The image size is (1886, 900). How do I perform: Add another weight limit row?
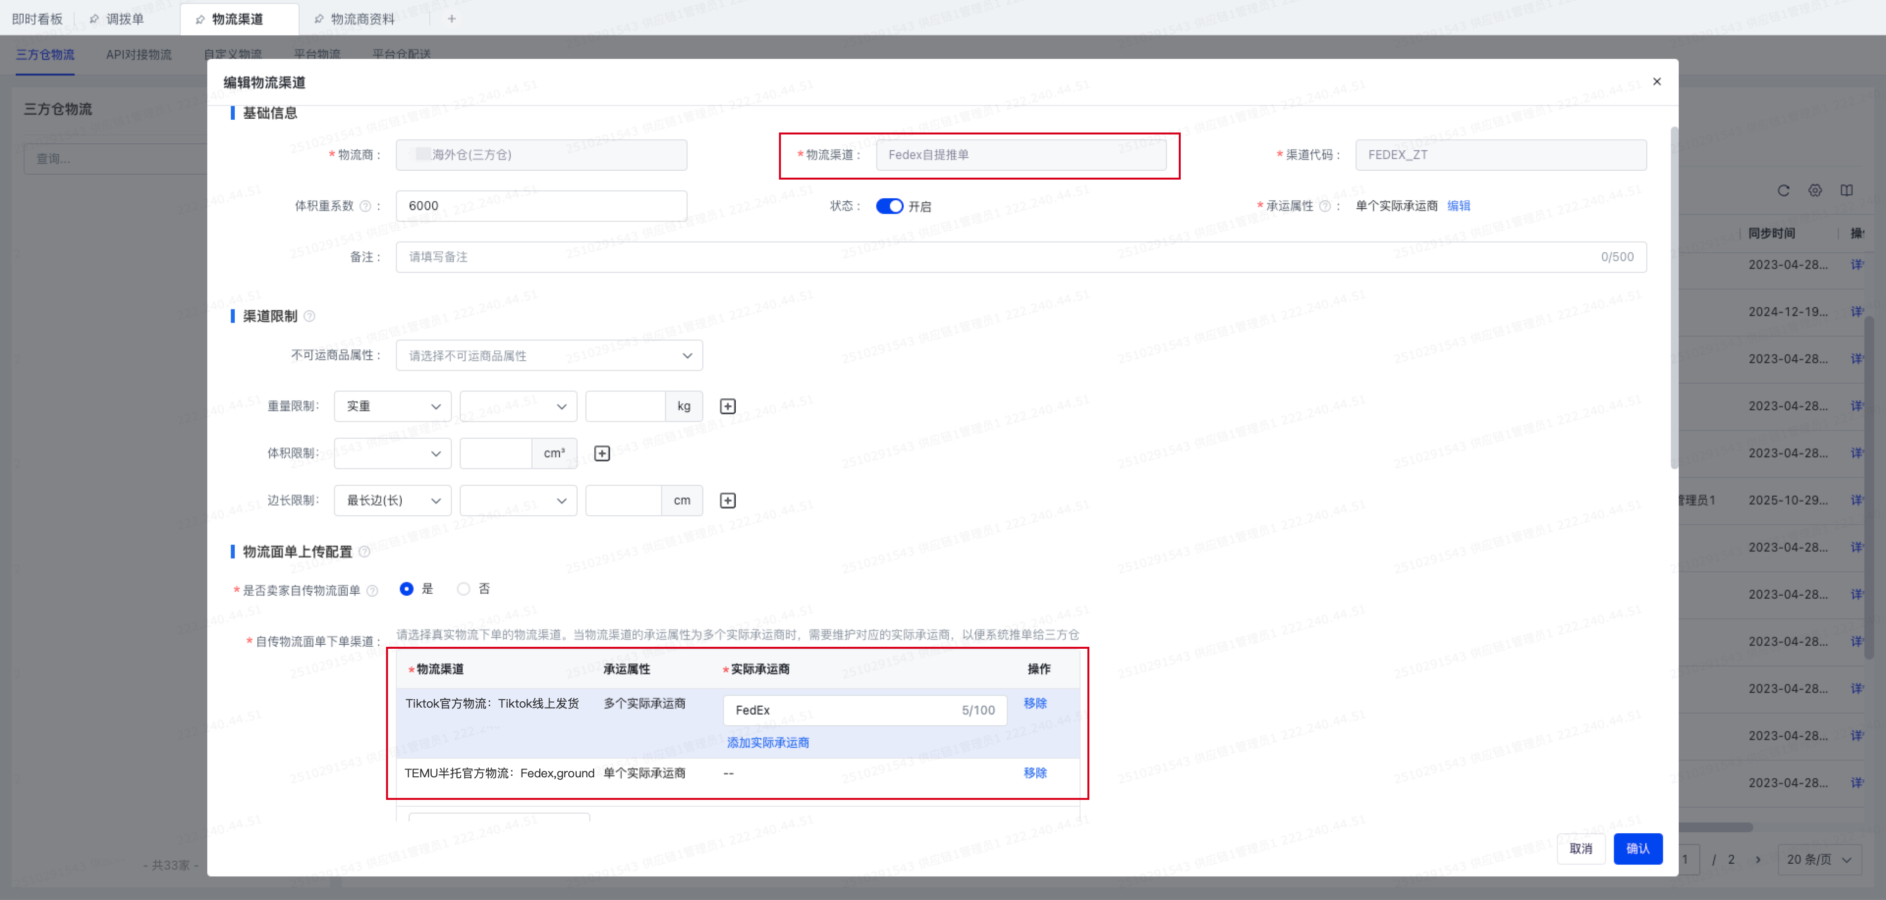coord(727,406)
